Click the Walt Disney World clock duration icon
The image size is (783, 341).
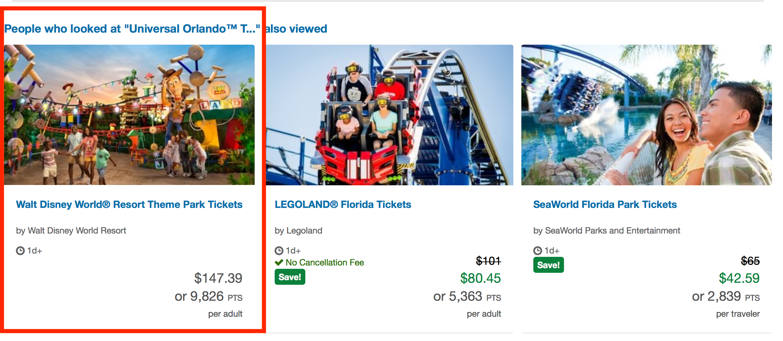click(20, 251)
